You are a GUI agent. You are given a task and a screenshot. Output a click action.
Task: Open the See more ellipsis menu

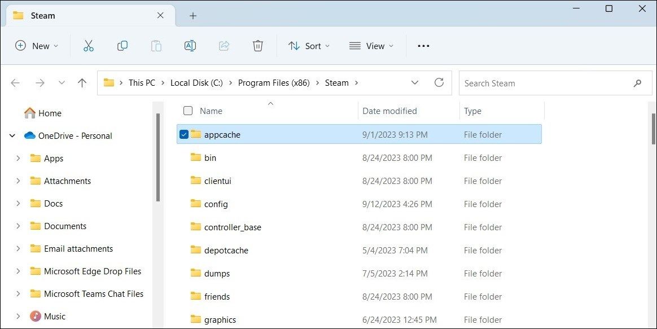423,46
